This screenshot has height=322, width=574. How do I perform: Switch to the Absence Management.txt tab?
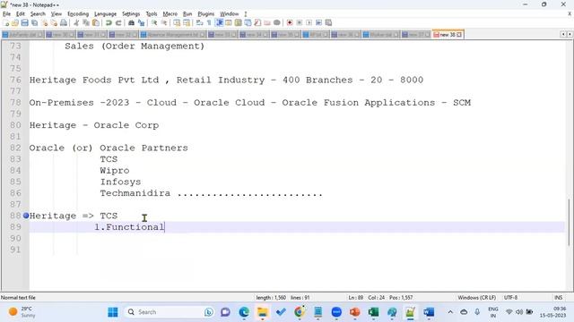[172, 35]
